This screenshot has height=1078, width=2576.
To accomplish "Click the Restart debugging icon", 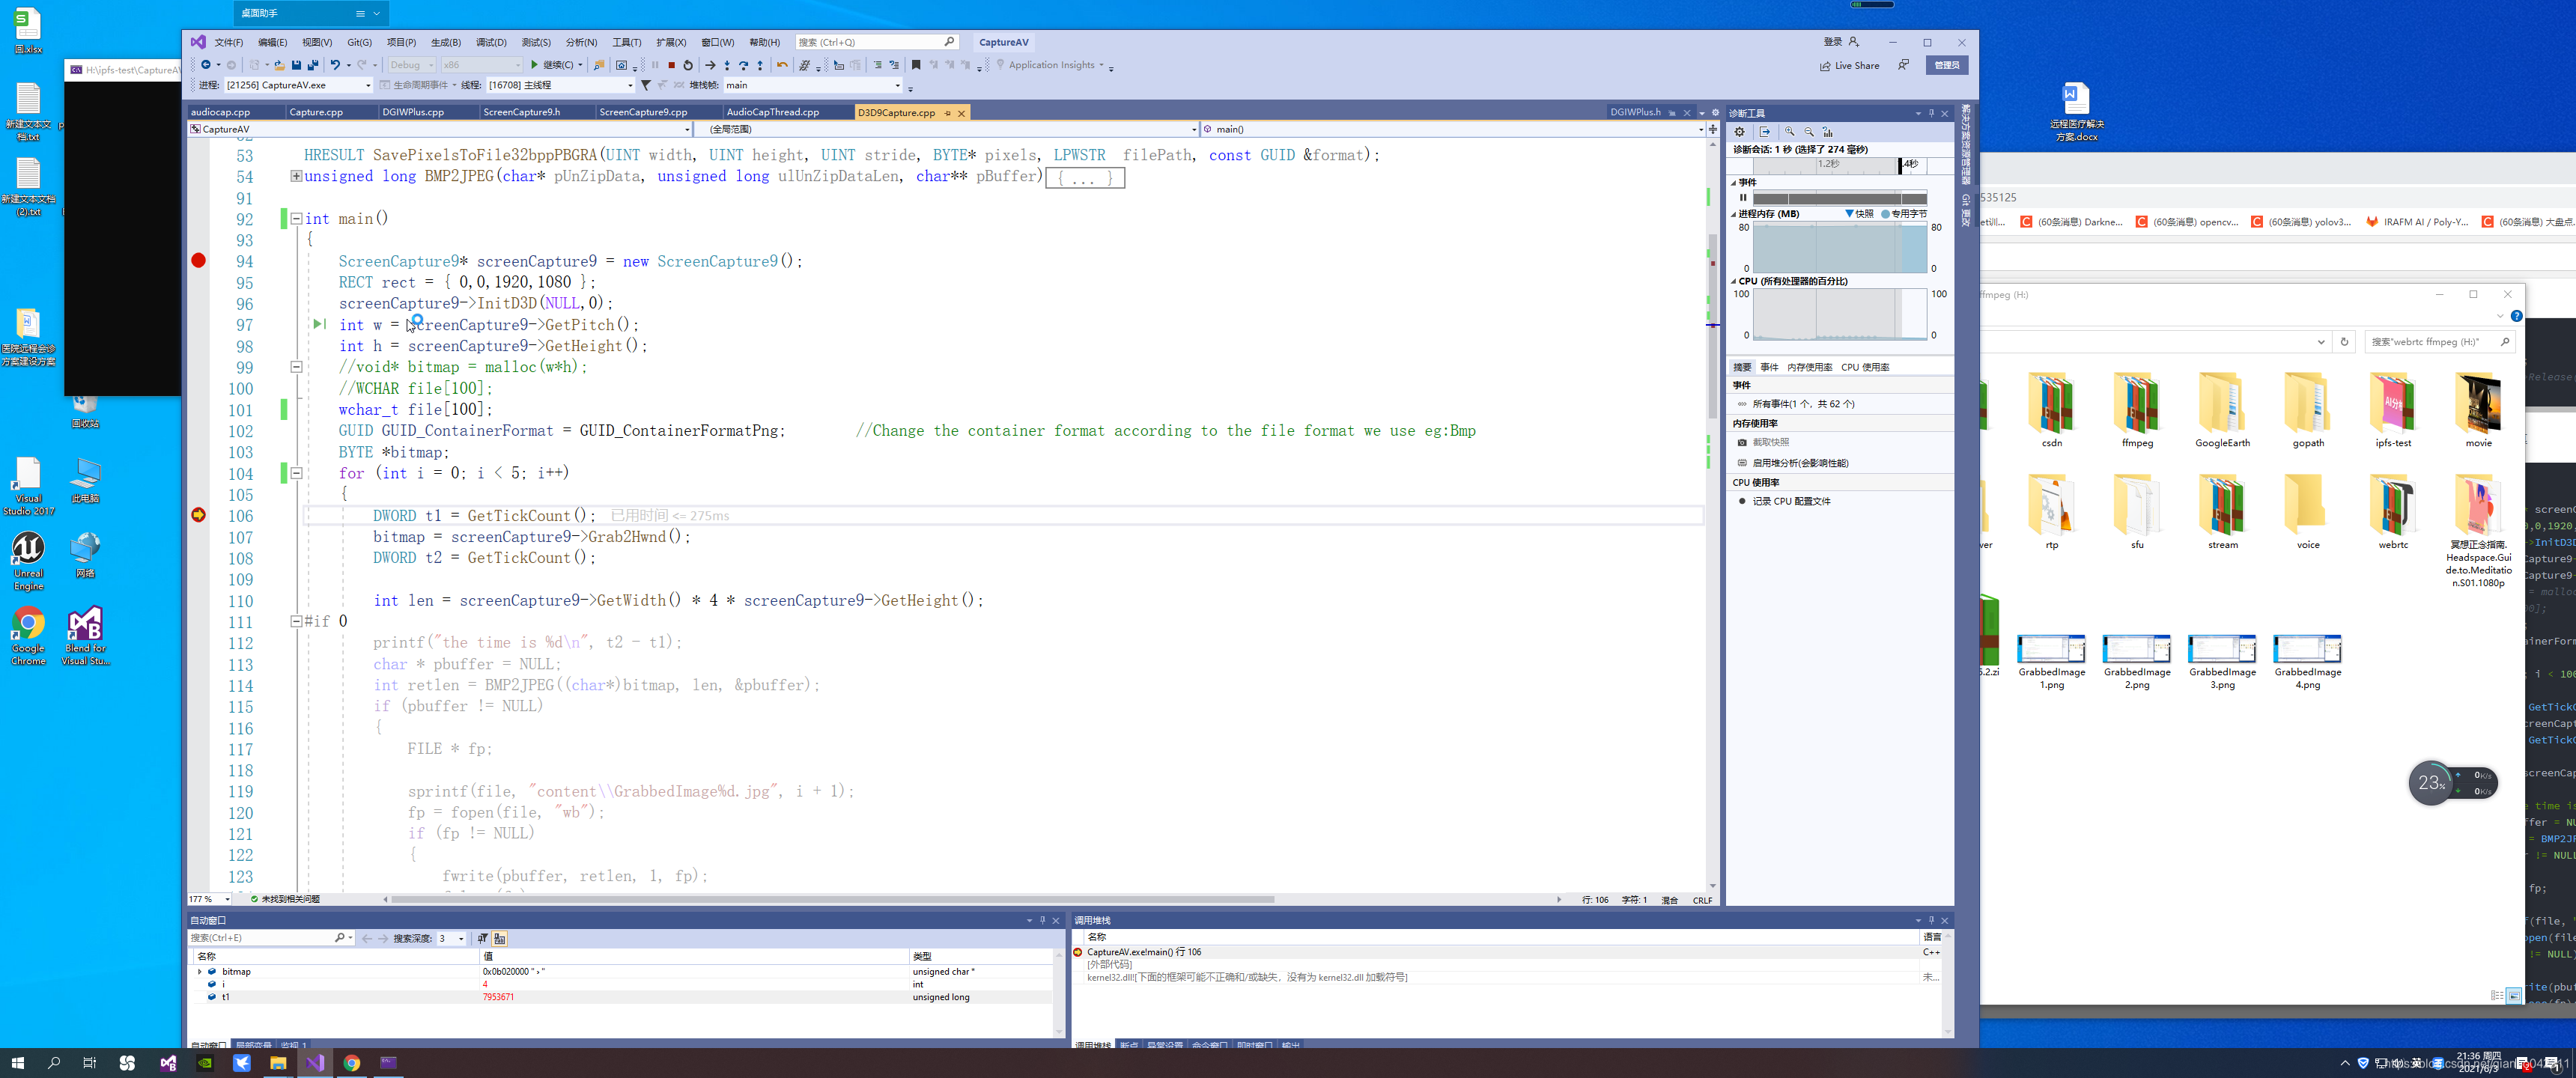I will click(688, 65).
